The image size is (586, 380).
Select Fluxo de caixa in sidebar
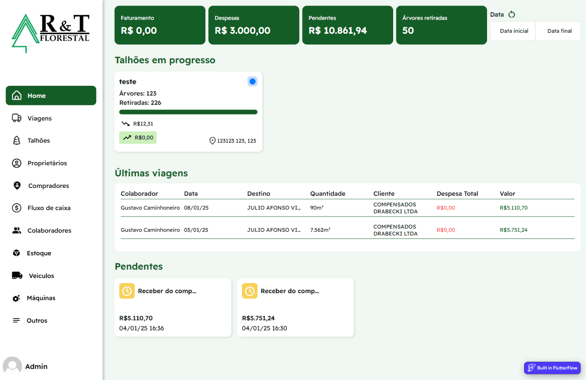(51, 208)
